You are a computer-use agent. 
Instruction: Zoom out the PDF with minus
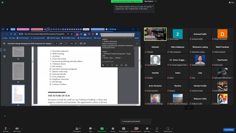66,44
